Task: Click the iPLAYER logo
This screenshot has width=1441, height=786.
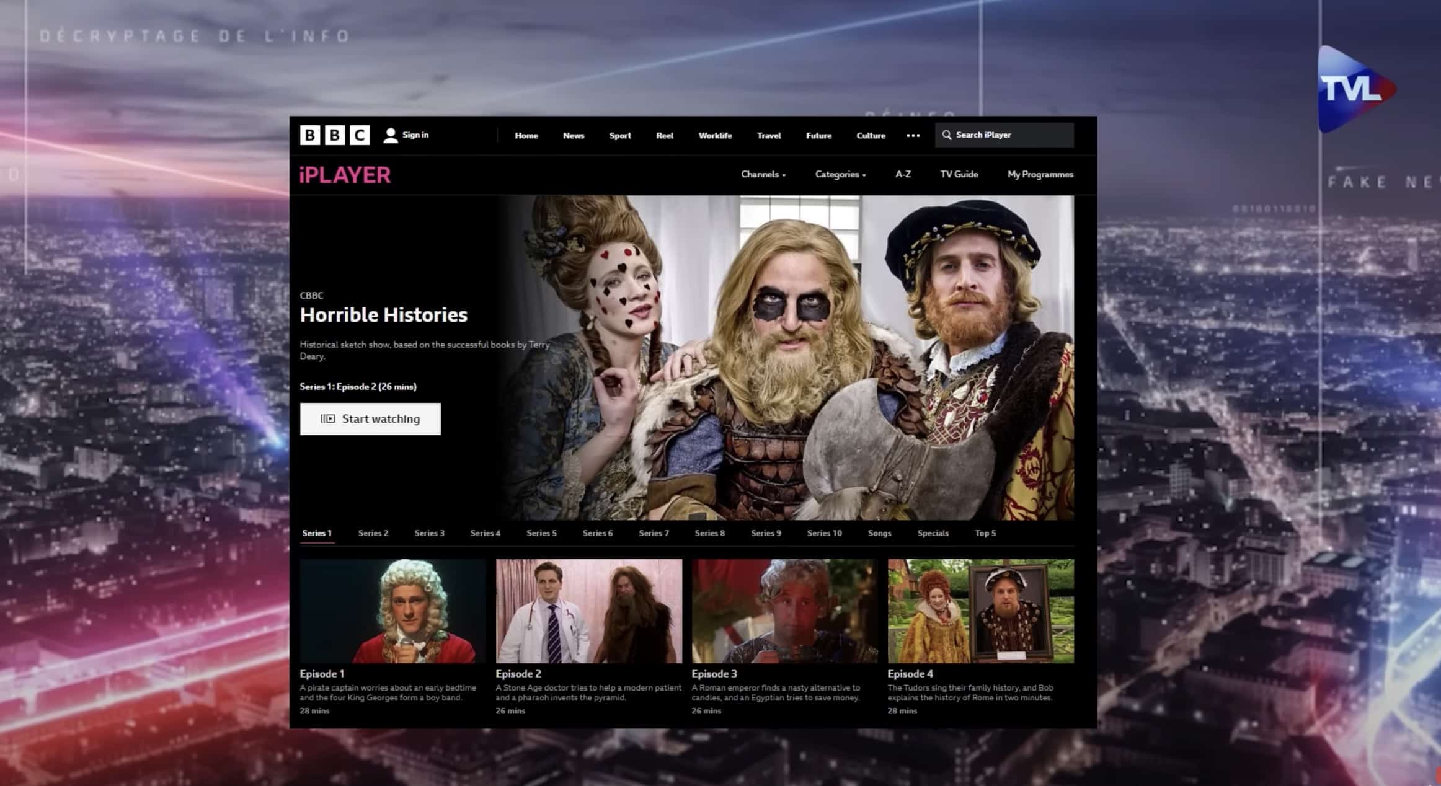Action: pos(345,175)
